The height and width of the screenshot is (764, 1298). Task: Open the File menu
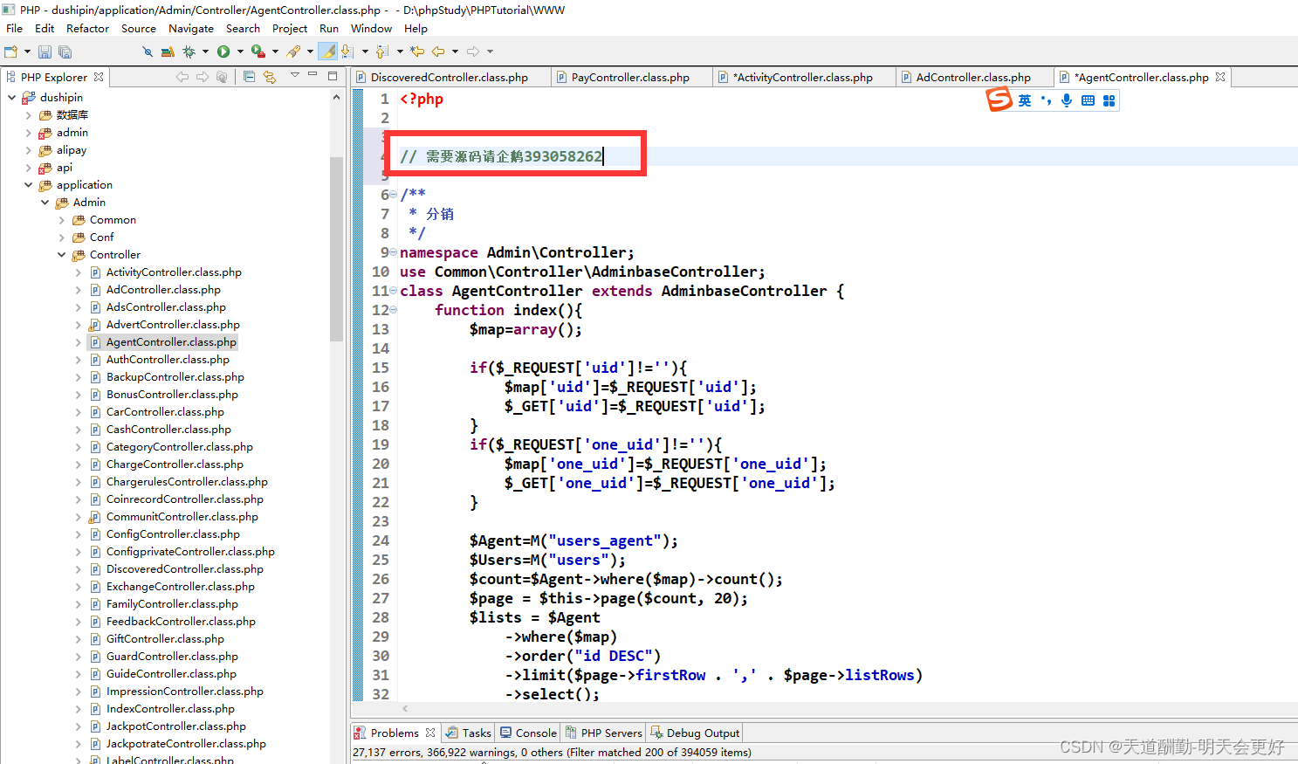tap(14, 29)
